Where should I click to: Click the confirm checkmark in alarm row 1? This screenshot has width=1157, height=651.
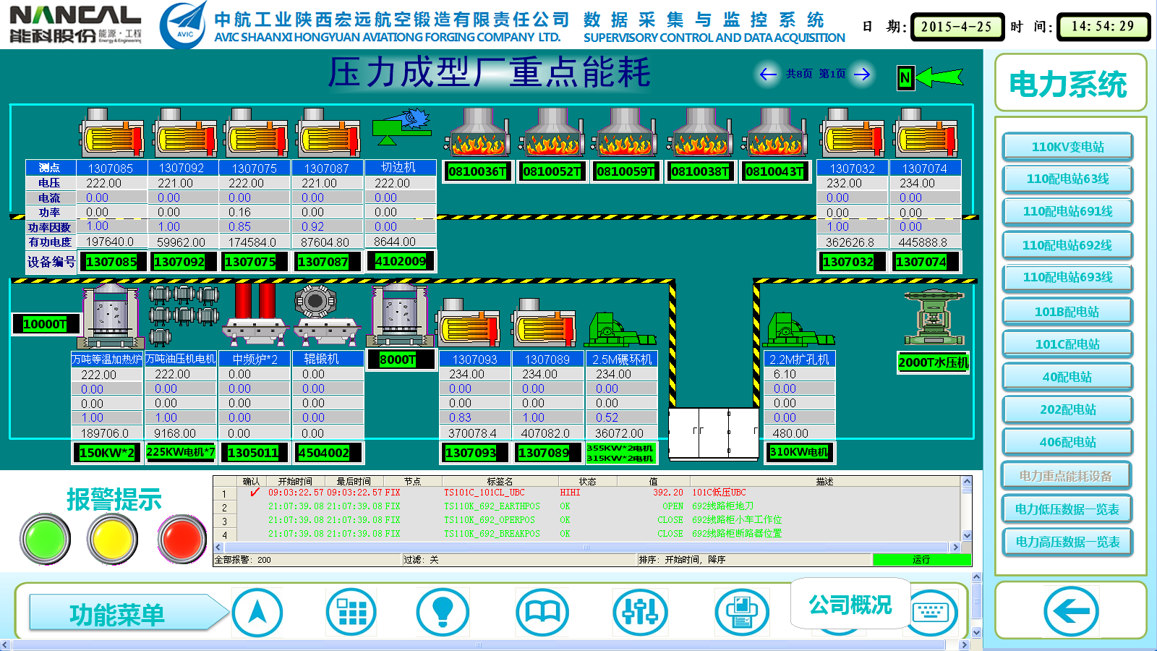(254, 493)
